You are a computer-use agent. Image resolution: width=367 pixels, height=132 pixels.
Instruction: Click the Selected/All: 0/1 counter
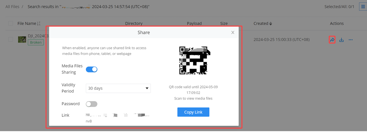pos(339,6)
